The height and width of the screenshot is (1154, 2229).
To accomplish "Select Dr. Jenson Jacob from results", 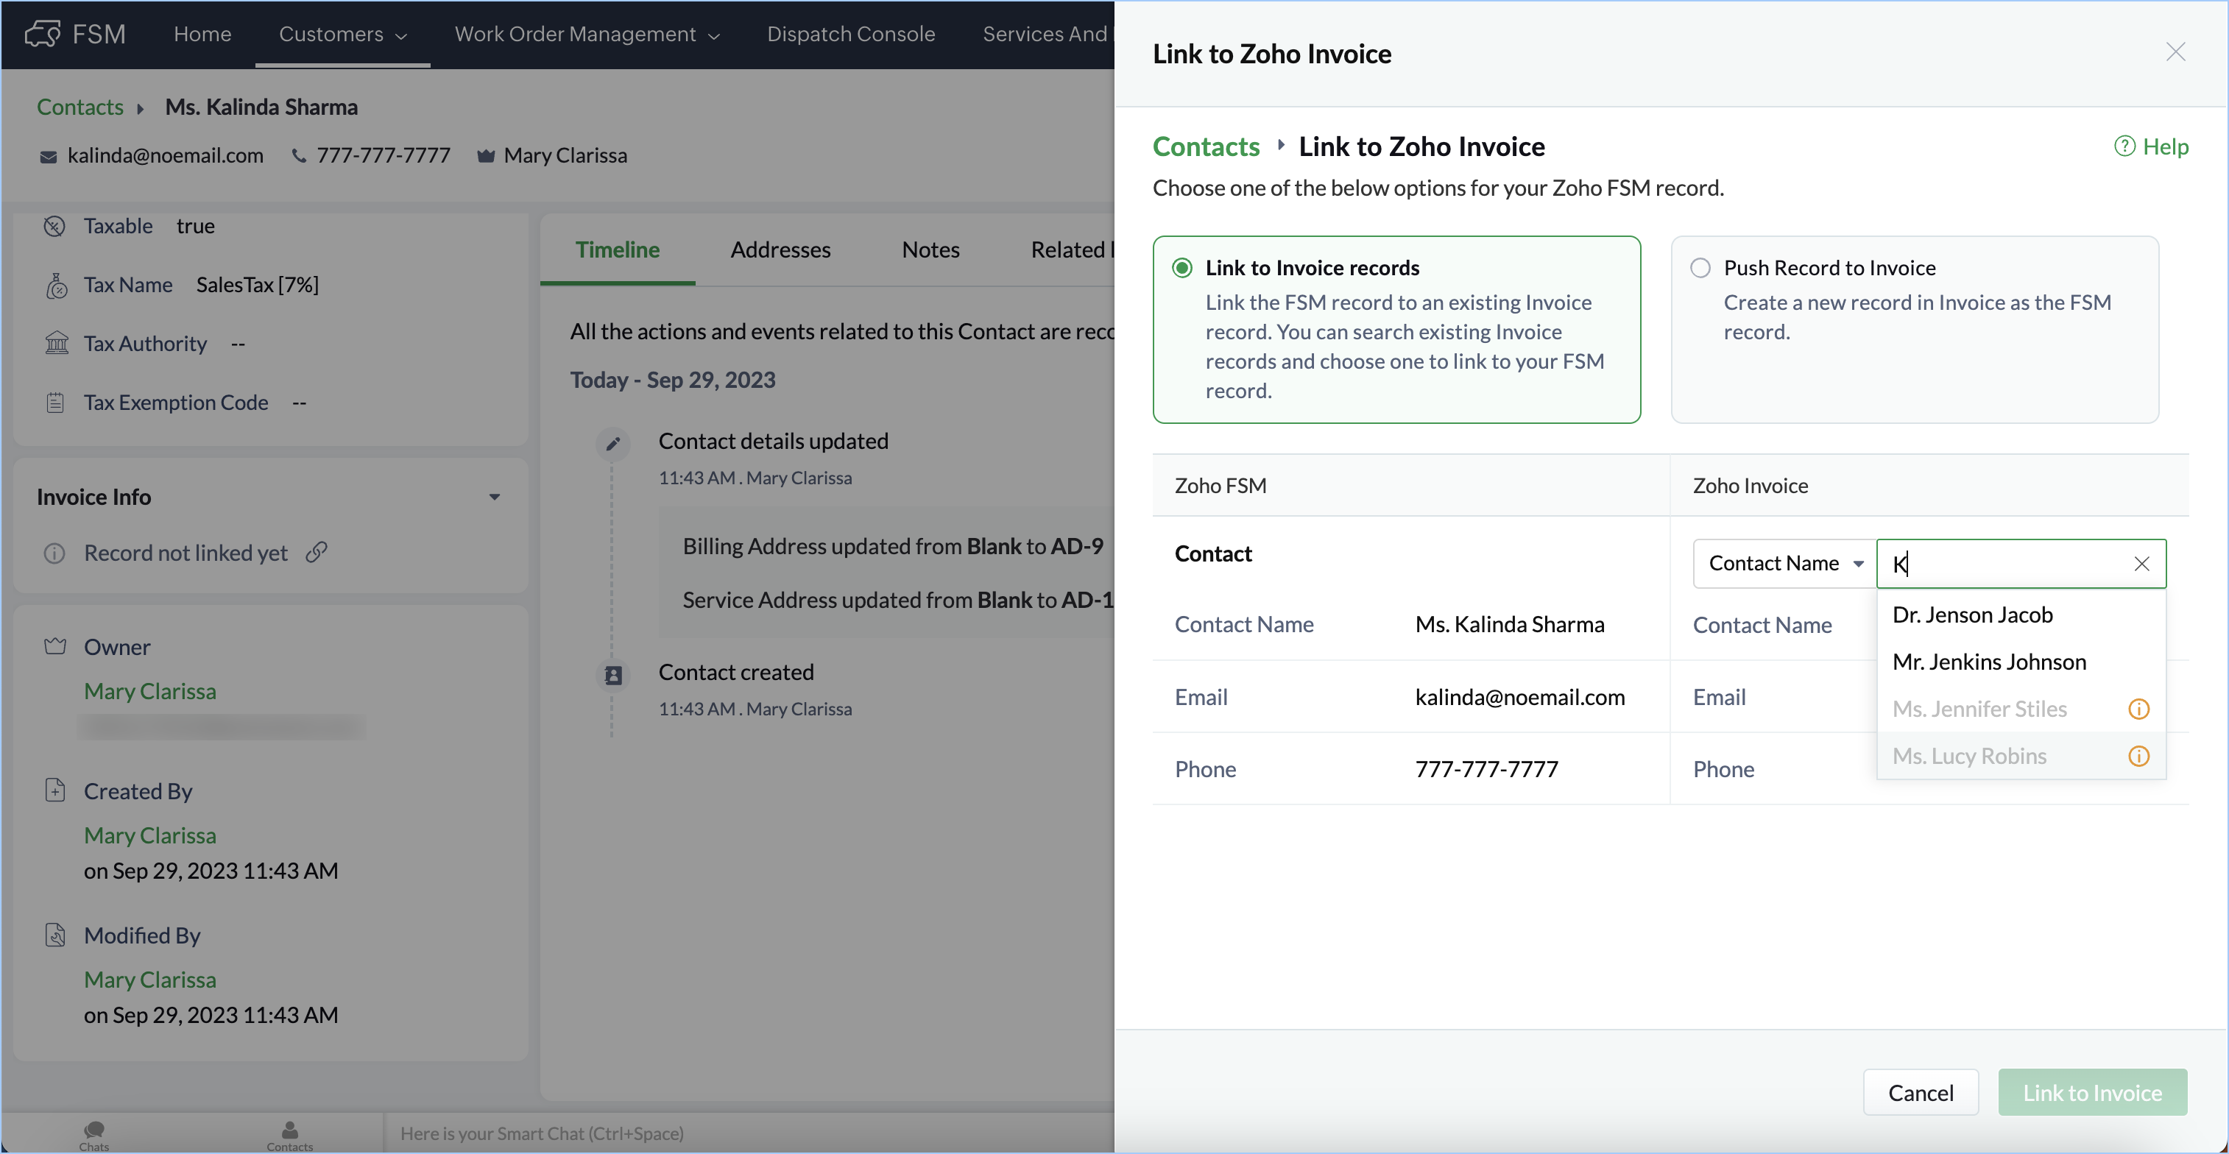I will click(2021, 615).
